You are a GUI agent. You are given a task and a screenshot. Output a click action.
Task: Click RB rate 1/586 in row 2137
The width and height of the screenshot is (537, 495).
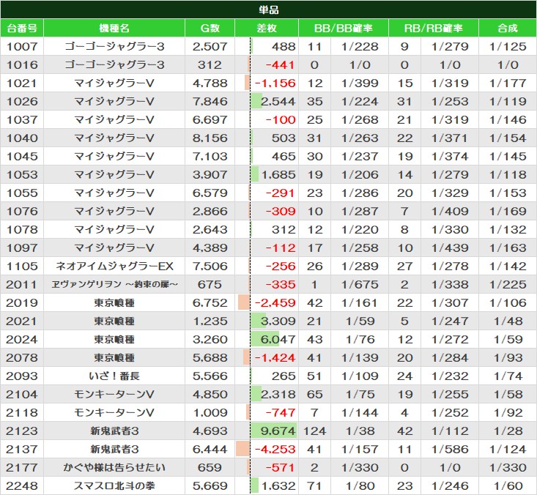coord(450,450)
